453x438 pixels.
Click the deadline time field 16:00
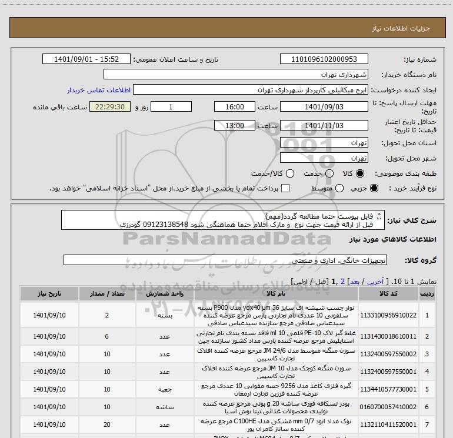[235, 106]
